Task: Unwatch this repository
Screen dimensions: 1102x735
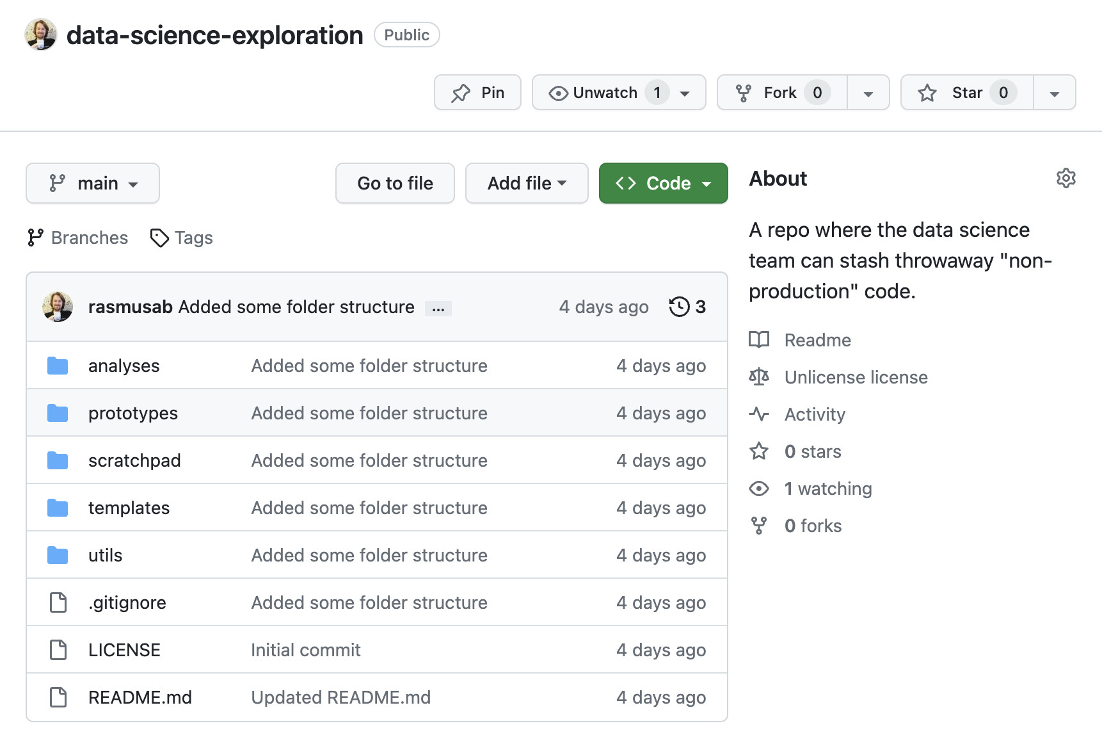Action: click(x=604, y=92)
